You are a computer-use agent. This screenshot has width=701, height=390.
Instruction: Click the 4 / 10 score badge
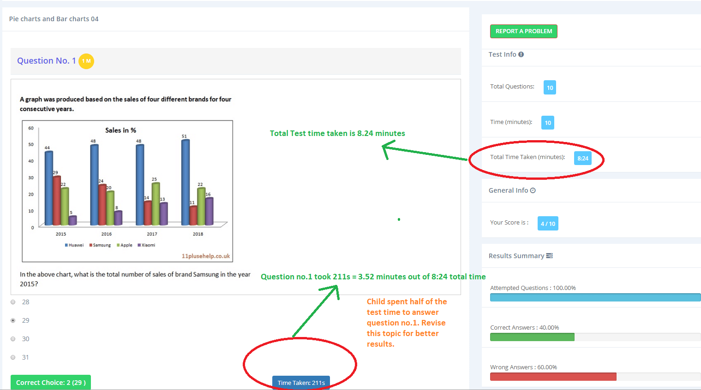548,224
